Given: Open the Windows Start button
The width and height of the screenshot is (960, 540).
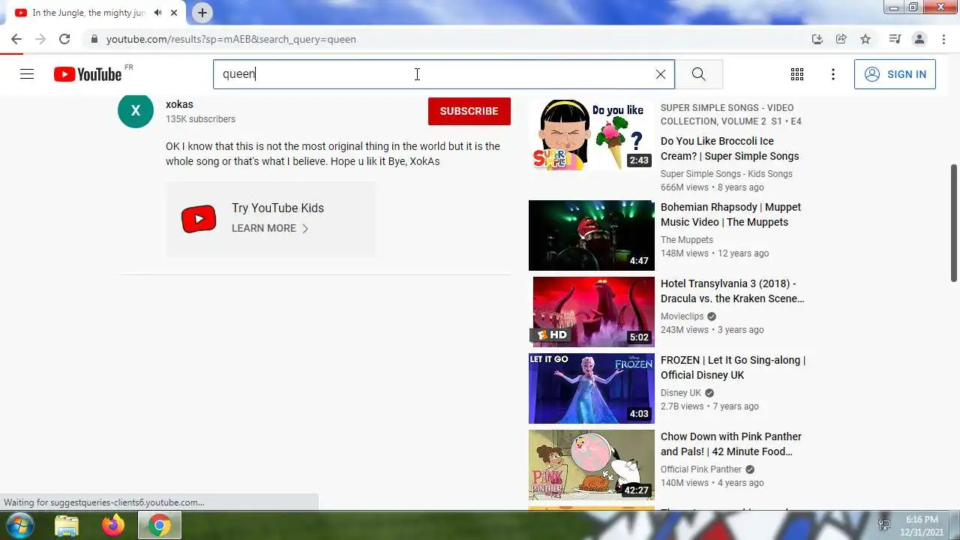Looking at the screenshot, I should pos(19,525).
